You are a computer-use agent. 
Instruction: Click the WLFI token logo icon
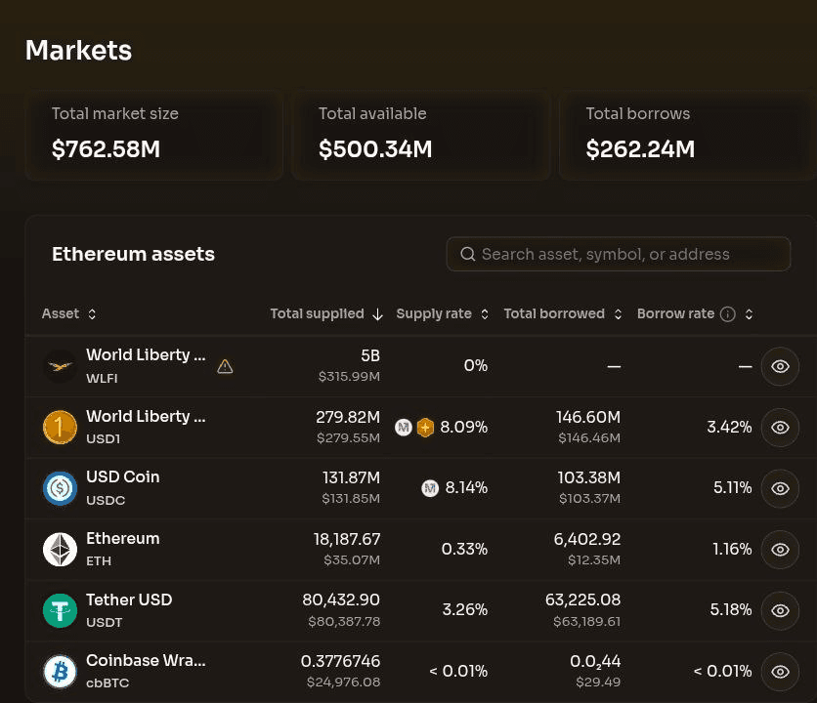[60, 366]
